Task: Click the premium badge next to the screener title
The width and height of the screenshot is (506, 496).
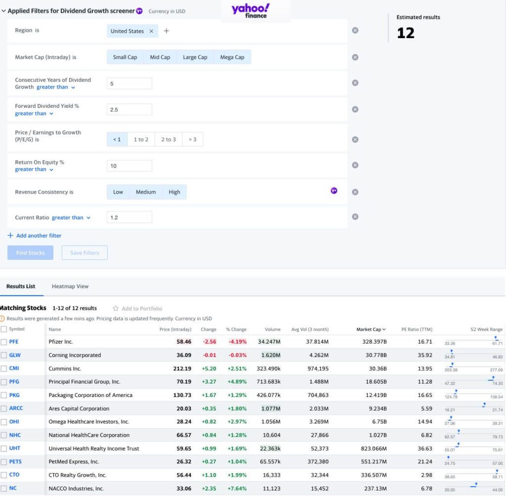Action: [139, 10]
